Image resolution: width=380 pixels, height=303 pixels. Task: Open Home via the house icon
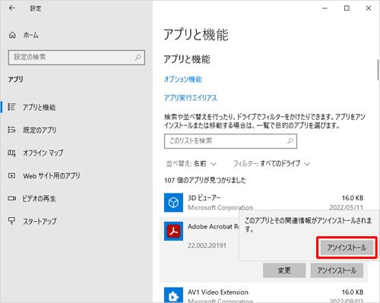12,35
